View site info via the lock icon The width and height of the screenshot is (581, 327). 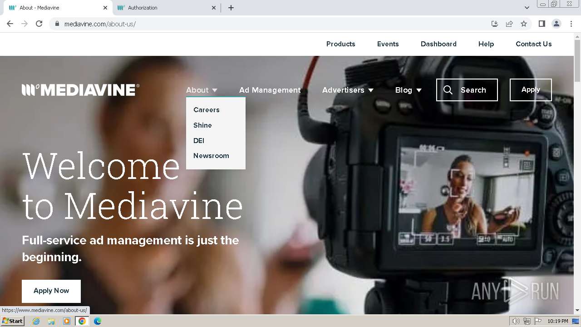57,24
